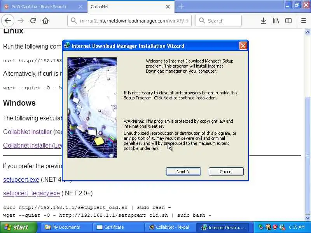Close the IDM Installation Wizard dialog
Screen dimensions: 311x233
pos(243,46)
